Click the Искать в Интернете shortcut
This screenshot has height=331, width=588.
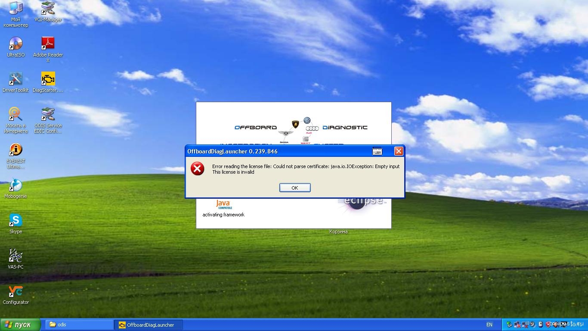click(15, 115)
